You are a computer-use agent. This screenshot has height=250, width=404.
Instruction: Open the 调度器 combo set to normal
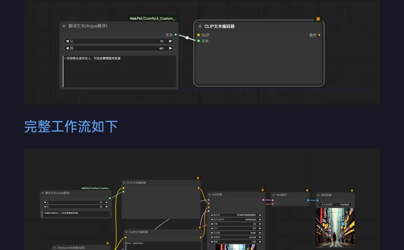[x=236, y=237]
